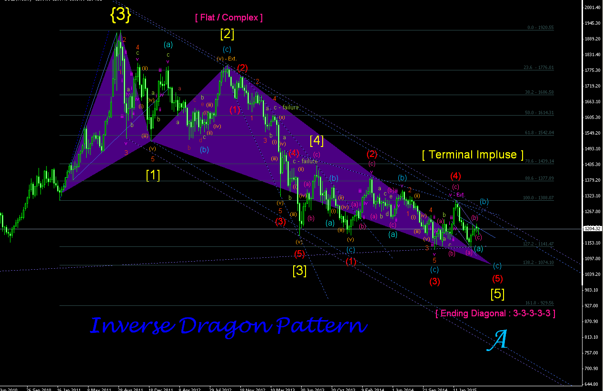The height and width of the screenshot is (391, 603).
Task: Click price axis value 1267.00
Action: click(x=593, y=212)
